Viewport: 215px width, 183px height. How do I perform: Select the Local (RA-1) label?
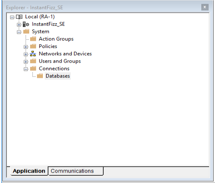tap(40, 16)
